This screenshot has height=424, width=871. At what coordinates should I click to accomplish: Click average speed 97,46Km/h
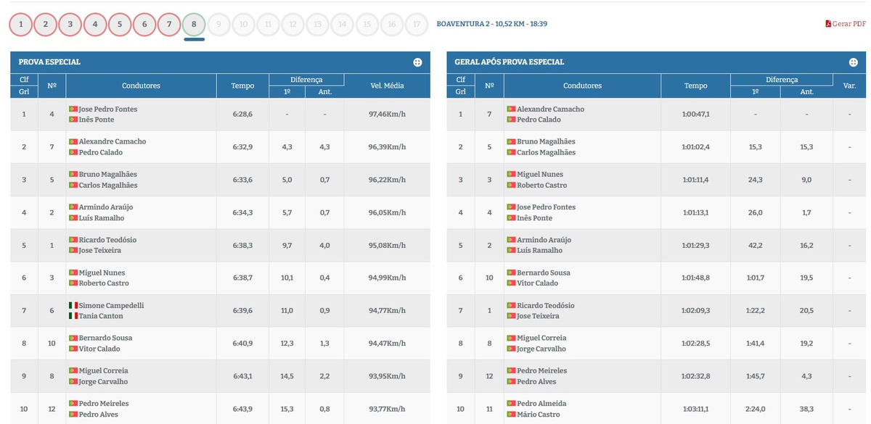386,115
